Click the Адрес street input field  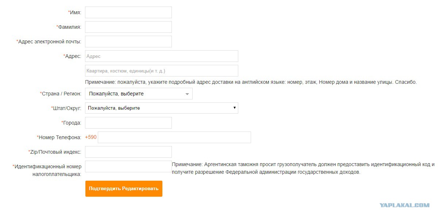(161, 56)
